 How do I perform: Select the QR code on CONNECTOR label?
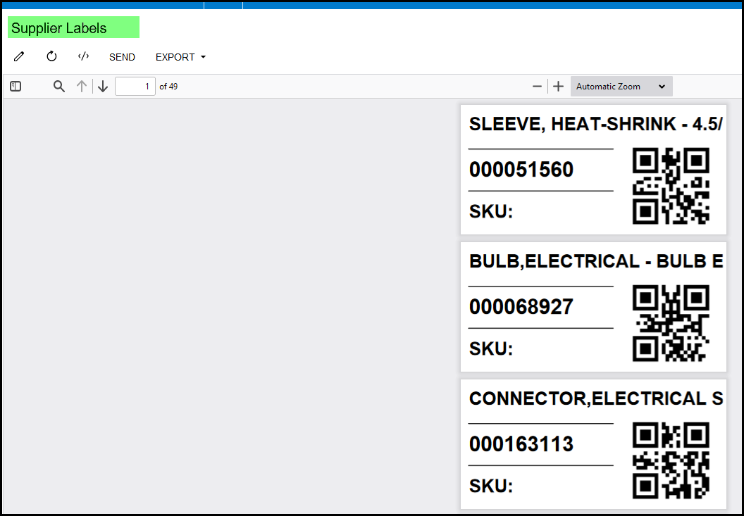(671, 460)
